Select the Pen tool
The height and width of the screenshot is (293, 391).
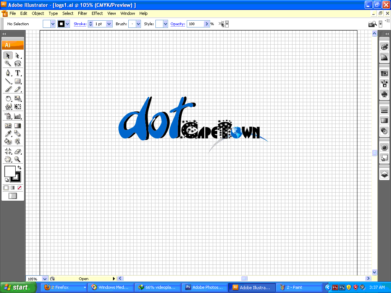coord(8,73)
